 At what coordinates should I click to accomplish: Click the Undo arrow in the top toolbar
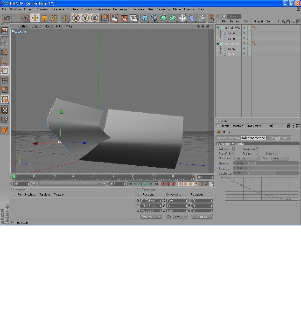tap(7, 18)
